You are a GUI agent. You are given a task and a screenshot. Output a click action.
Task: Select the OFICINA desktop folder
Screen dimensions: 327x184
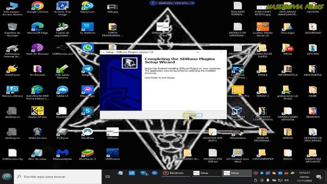(x=313, y=50)
